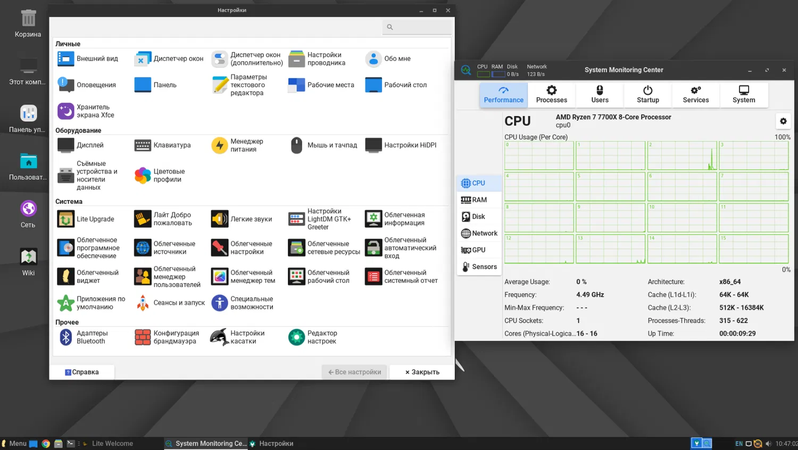Open Редактор настроек settings editor
This screenshot has width=798, height=450.
pos(313,337)
